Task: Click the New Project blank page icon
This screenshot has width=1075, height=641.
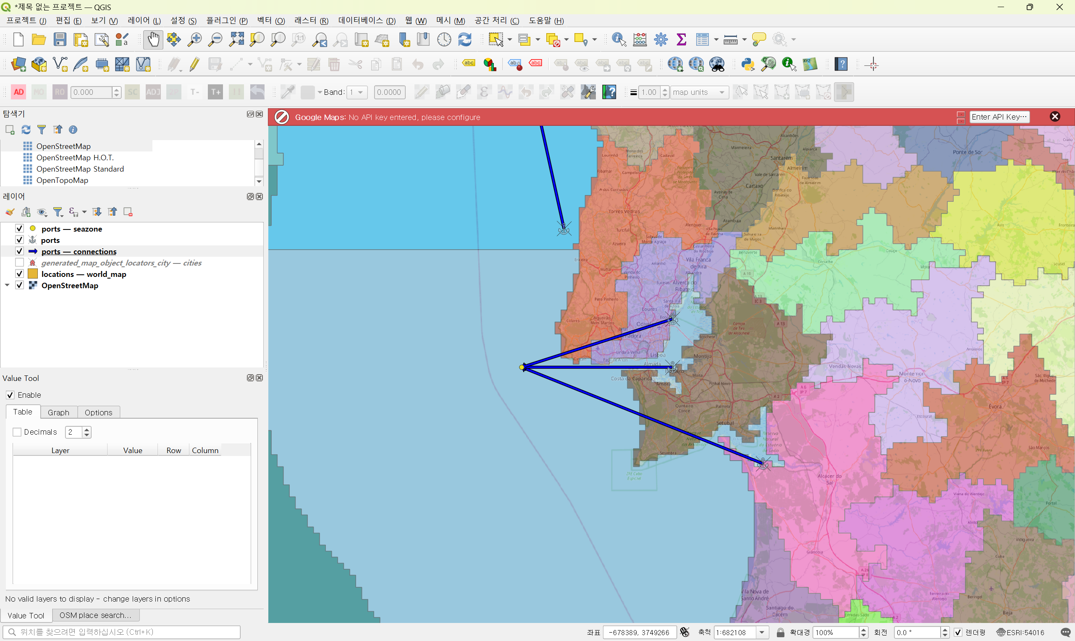Action: [18, 40]
